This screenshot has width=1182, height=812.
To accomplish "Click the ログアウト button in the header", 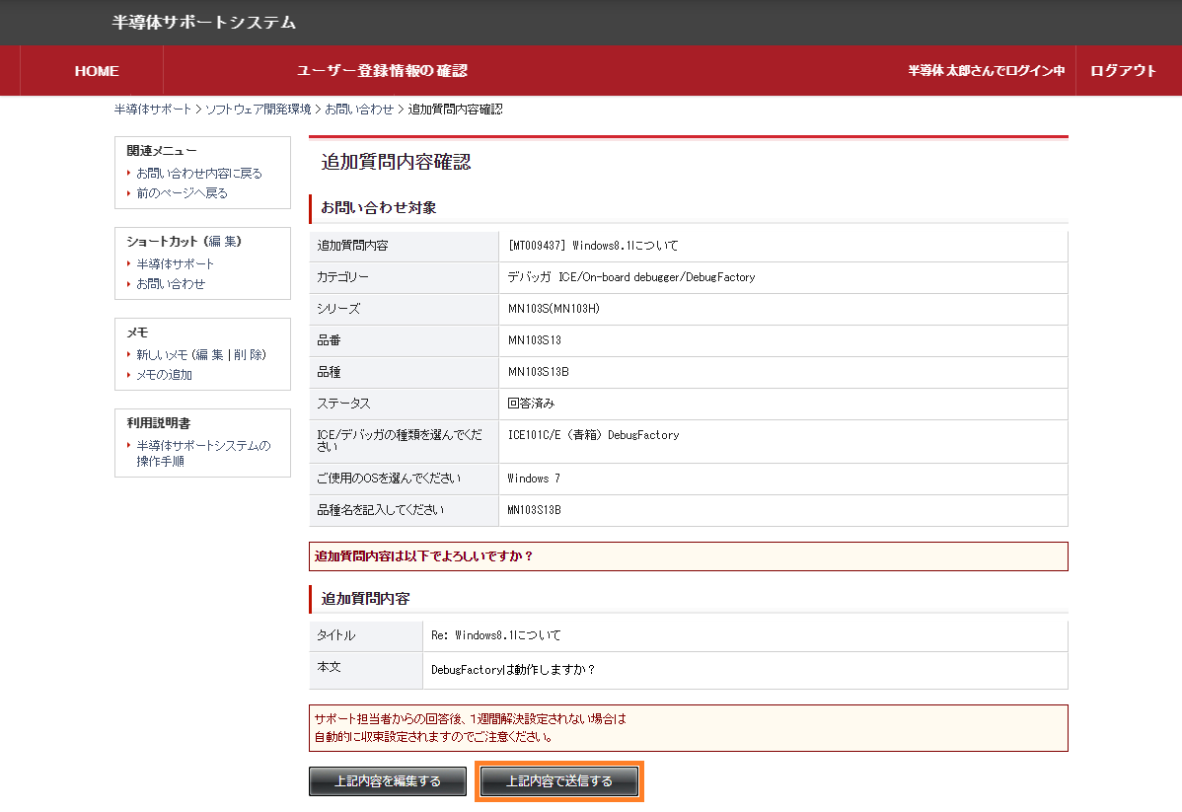I will [x=1123, y=71].
